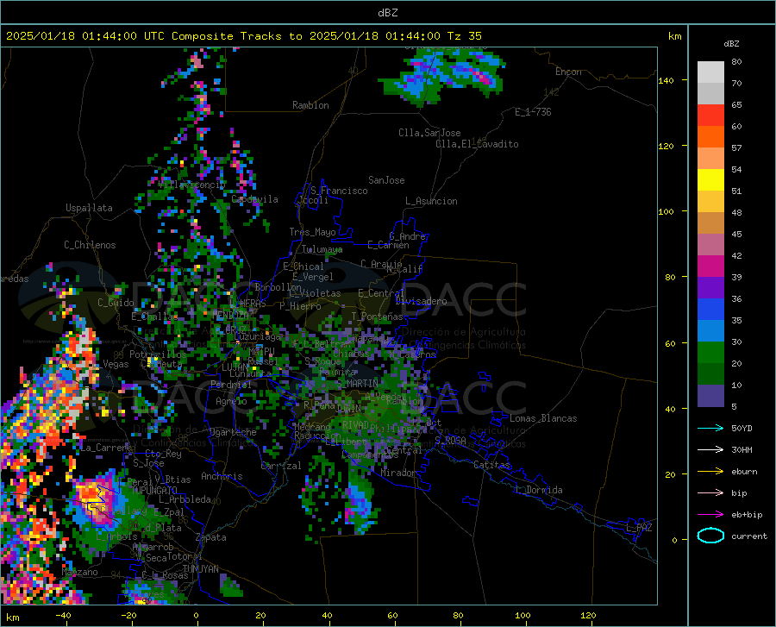The height and width of the screenshot is (627, 776).
Task: Click the yellow eburn arrow legend icon
Action: pos(710,472)
